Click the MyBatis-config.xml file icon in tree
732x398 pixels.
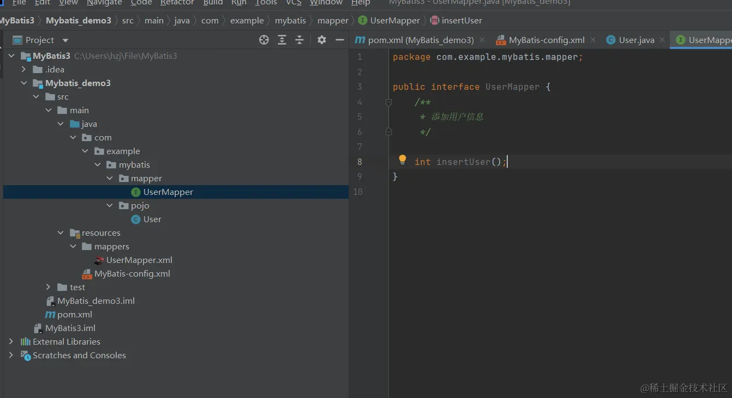[87, 273]
